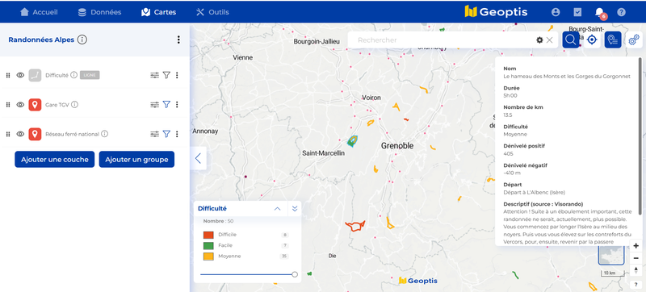Toggle visibility of Réseau ferré national layer
This screenshot has height=292, width=646.
click(20, 134)
